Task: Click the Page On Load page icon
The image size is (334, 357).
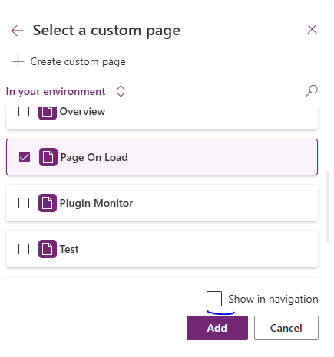Action: pyautogui.click(x=48, y=157)
